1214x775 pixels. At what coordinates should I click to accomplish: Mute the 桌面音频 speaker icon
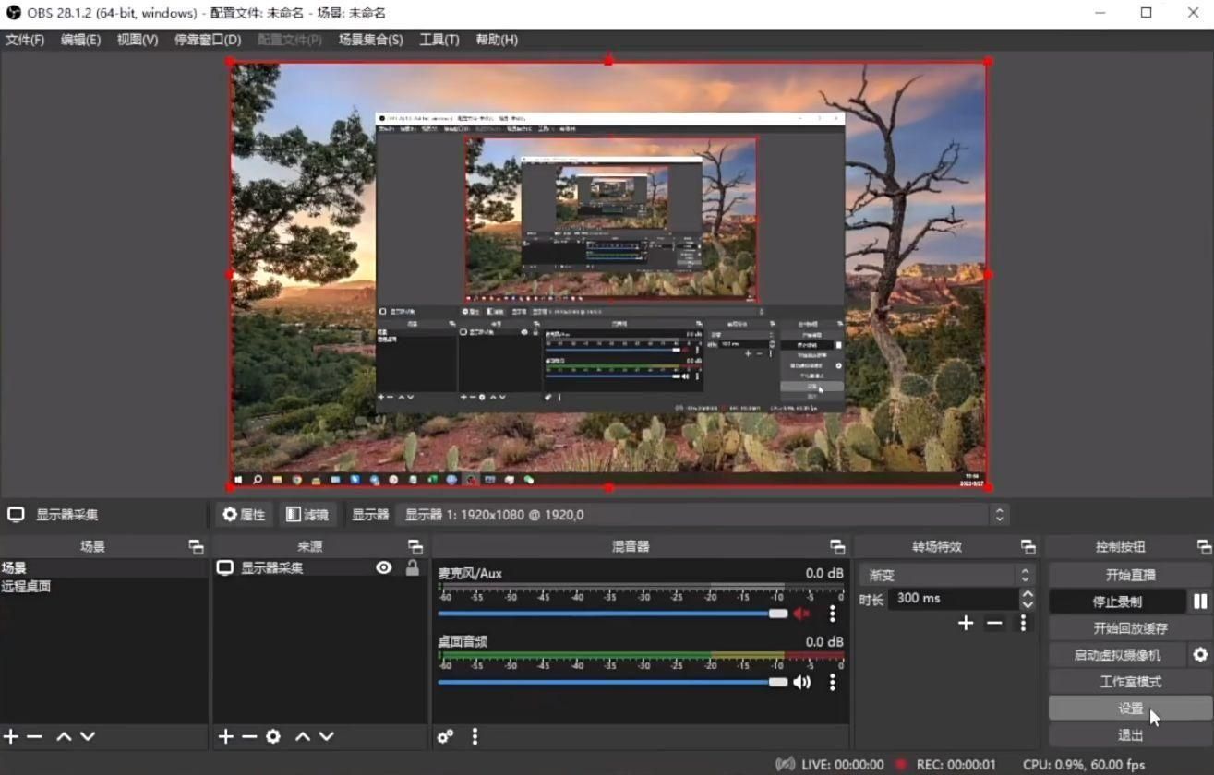coord(801,683)
